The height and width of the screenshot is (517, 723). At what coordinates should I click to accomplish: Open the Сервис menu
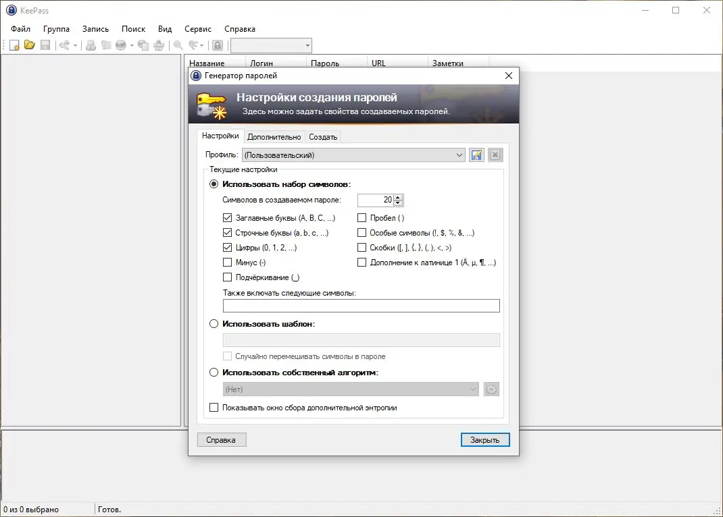(198, 29)
